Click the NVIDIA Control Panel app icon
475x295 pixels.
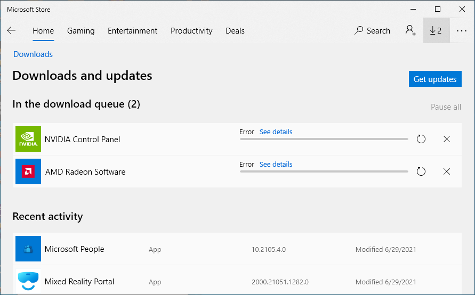(28, 139)
